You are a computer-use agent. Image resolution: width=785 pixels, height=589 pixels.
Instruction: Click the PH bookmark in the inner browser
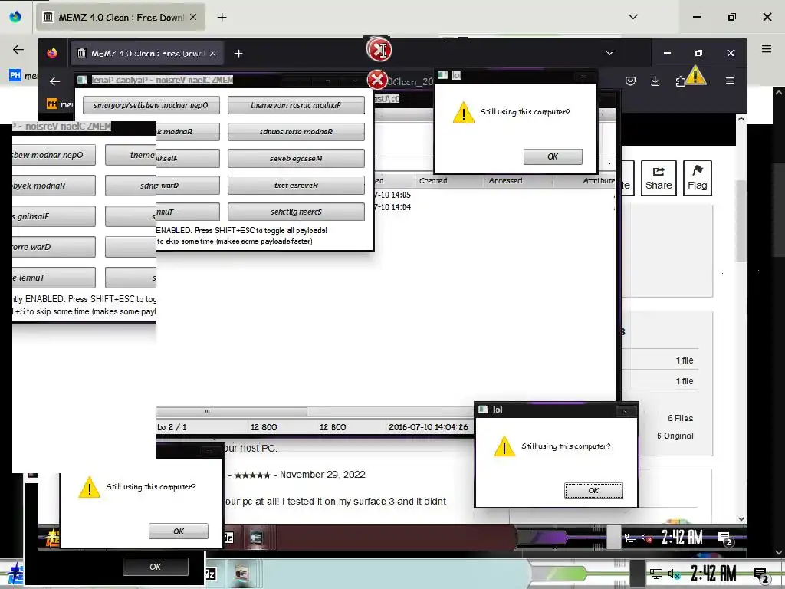click(x=52, y=104)
